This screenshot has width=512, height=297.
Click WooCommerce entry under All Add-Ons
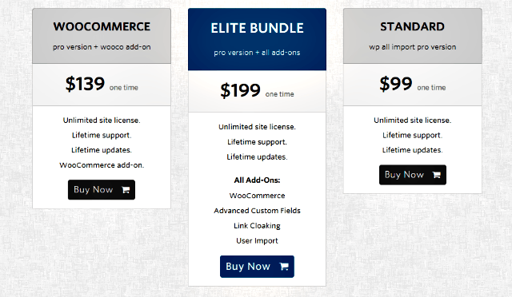click(257, 196)
